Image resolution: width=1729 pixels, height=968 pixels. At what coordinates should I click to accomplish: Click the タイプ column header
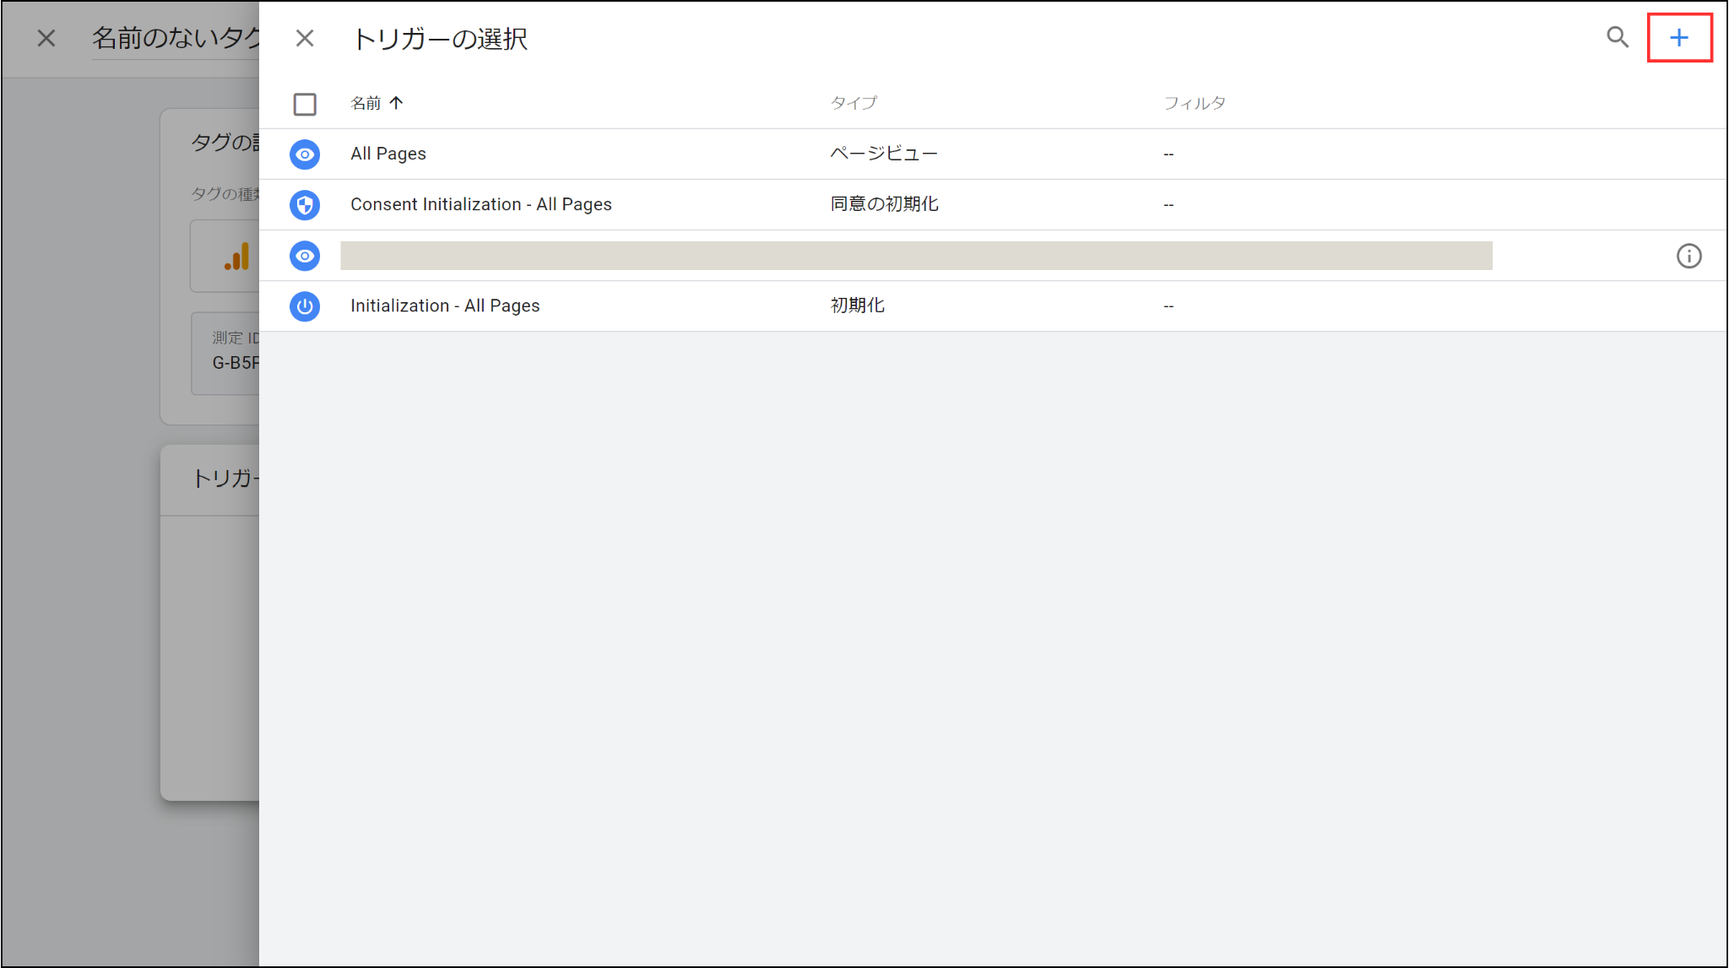(854, 103)
